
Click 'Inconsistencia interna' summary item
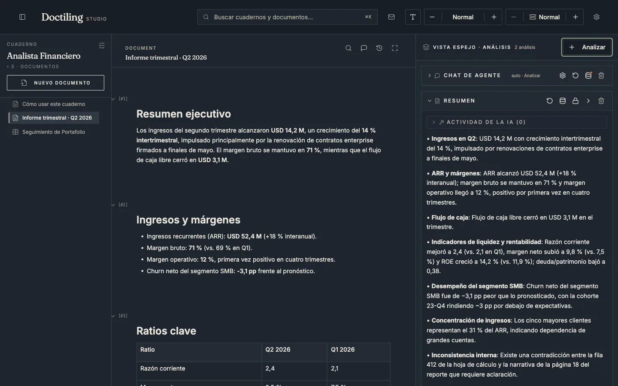(516, 365)
